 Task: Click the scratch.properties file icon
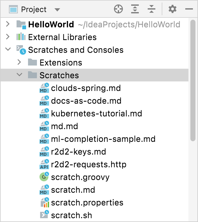click(x=45, y=203)
